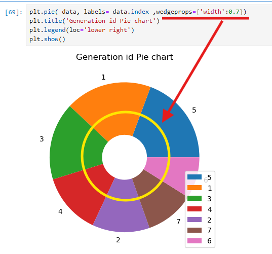The width and height of the screenshot is (272, 254).
Task: Place cursor on wedgeprops keyword in code
Action: [x=174, y=12]
